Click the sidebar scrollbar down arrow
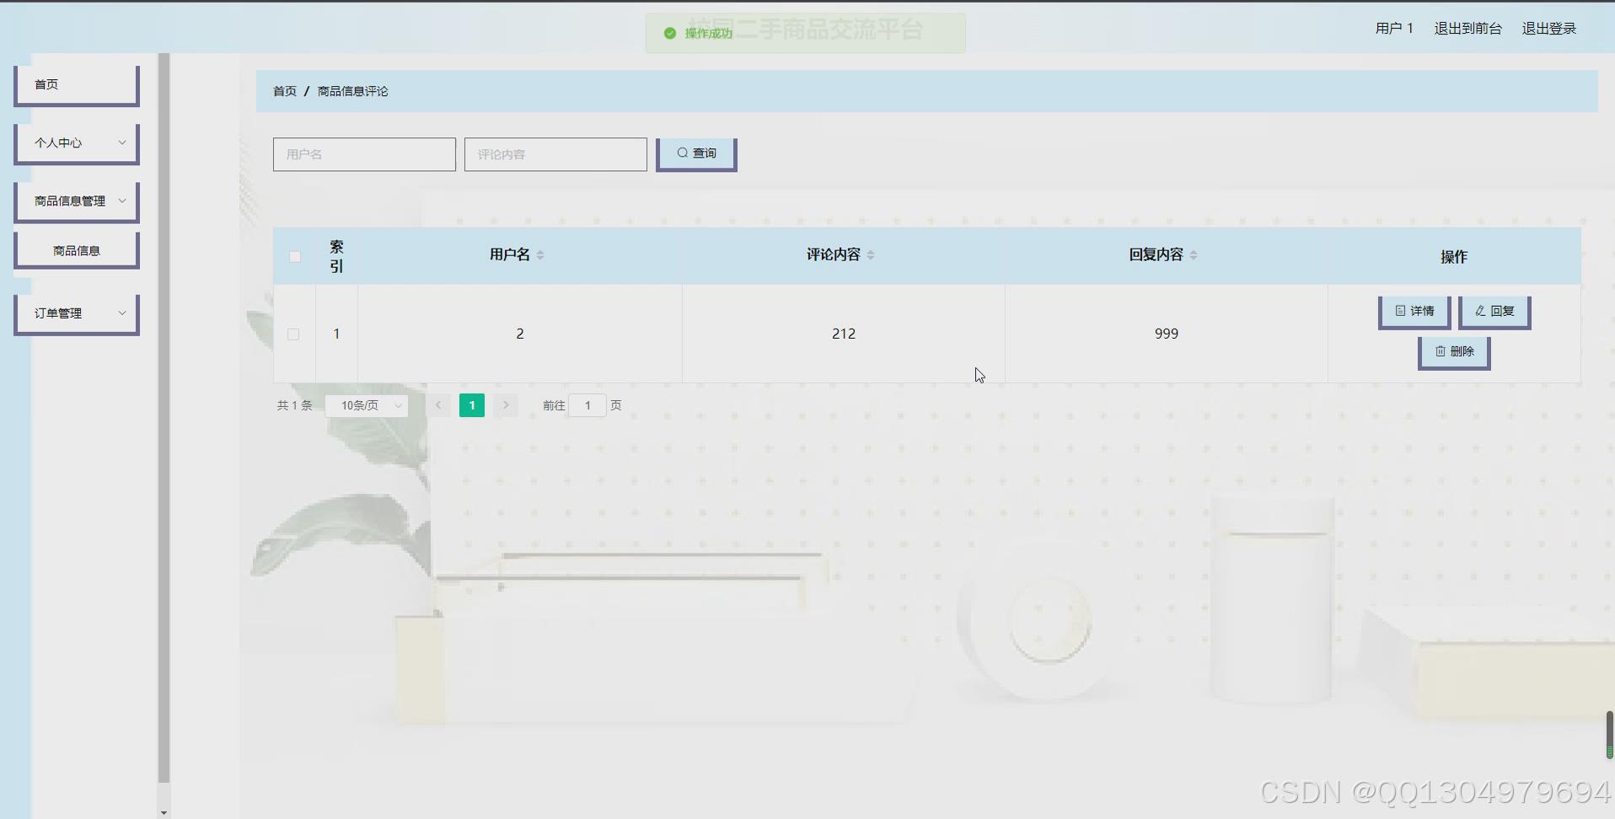Viewport: 1615px width, 819px height. tap(164, 812)
